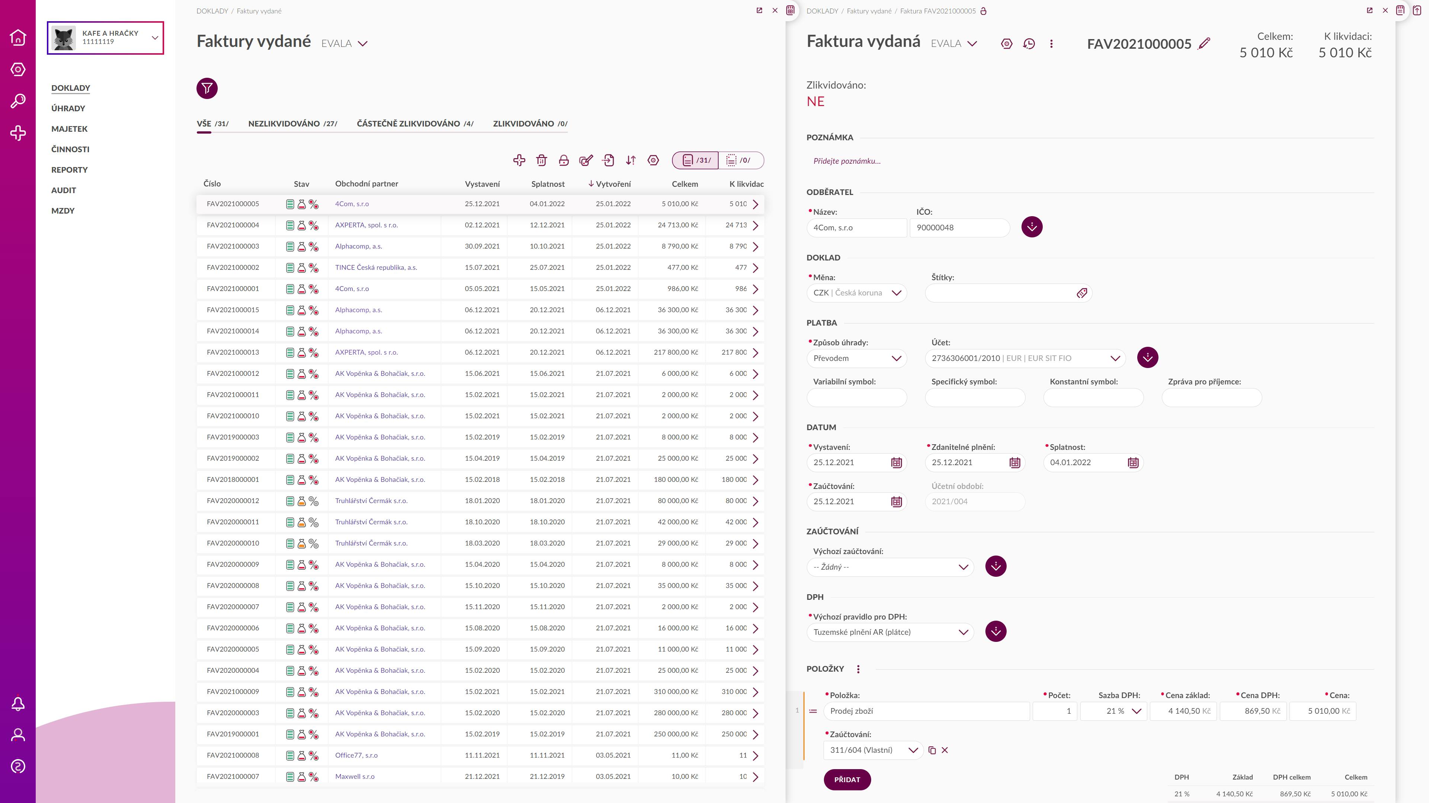This screenshot has width=1429, height=803.
Task: Toggle the all documents view showing /31/
Action: 696,160
